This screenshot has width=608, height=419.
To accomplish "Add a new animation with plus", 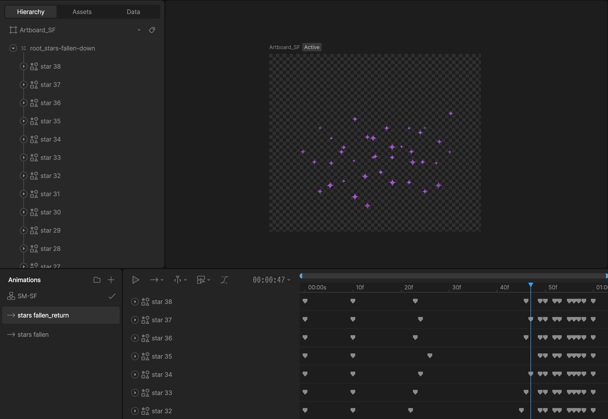I will pos(111,280).
